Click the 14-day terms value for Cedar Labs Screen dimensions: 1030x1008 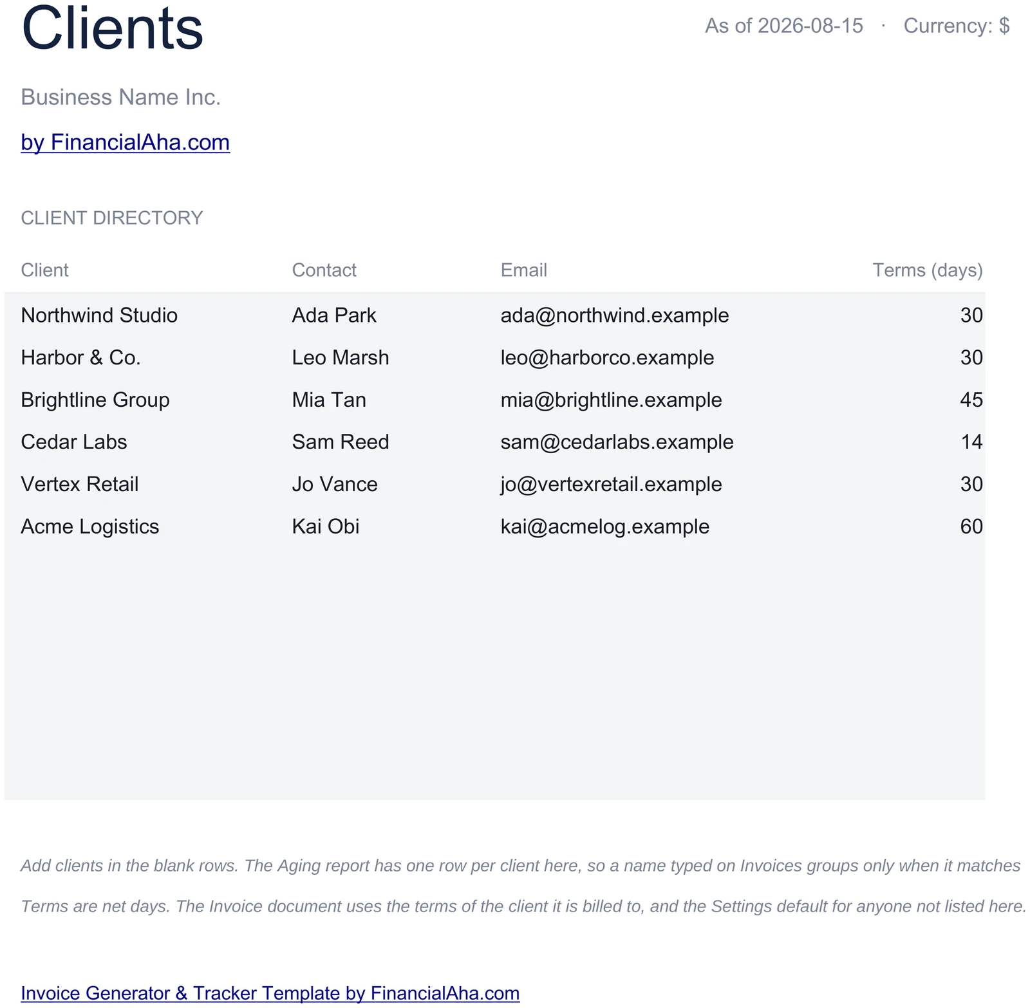coord(971,442)
